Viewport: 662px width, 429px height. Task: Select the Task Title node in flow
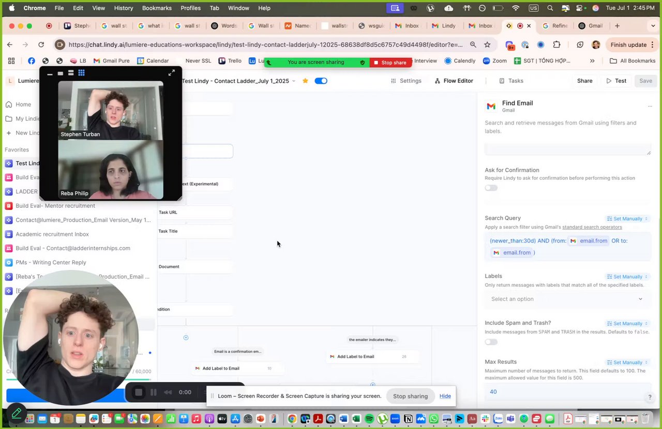[194, 231]
